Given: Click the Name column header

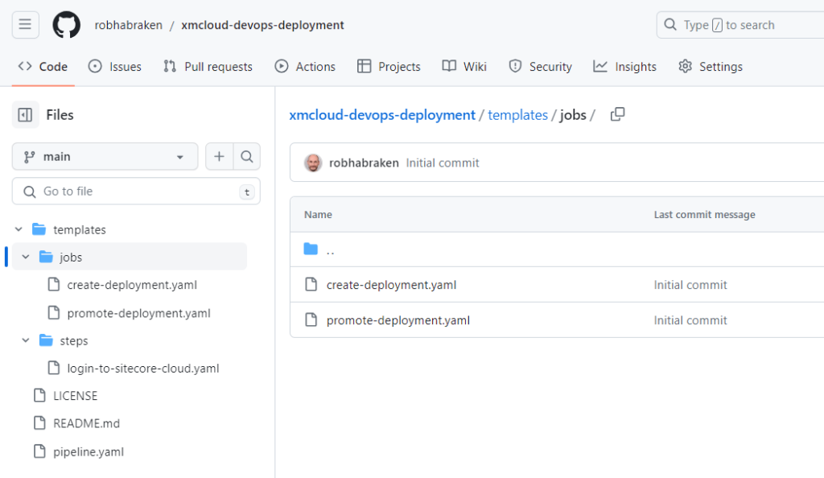Looking at the screenshot, I should click(318, 214).
